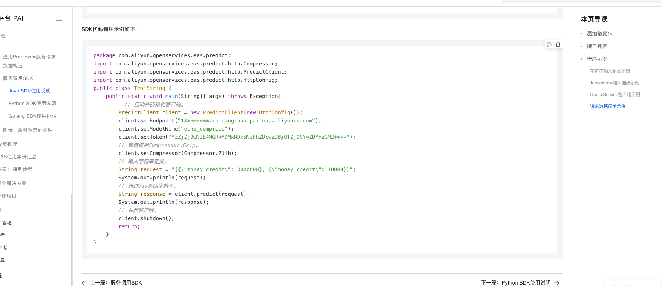Click the import HttpConfig code line

(x=185, y=80)
